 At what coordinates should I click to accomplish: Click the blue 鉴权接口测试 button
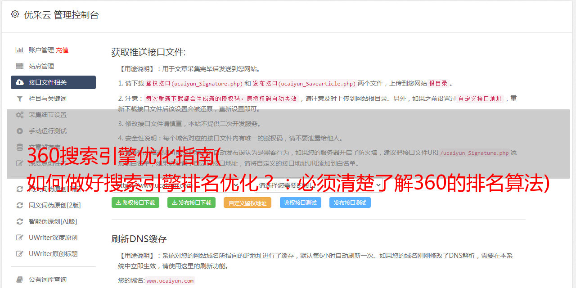pos(301,202)
